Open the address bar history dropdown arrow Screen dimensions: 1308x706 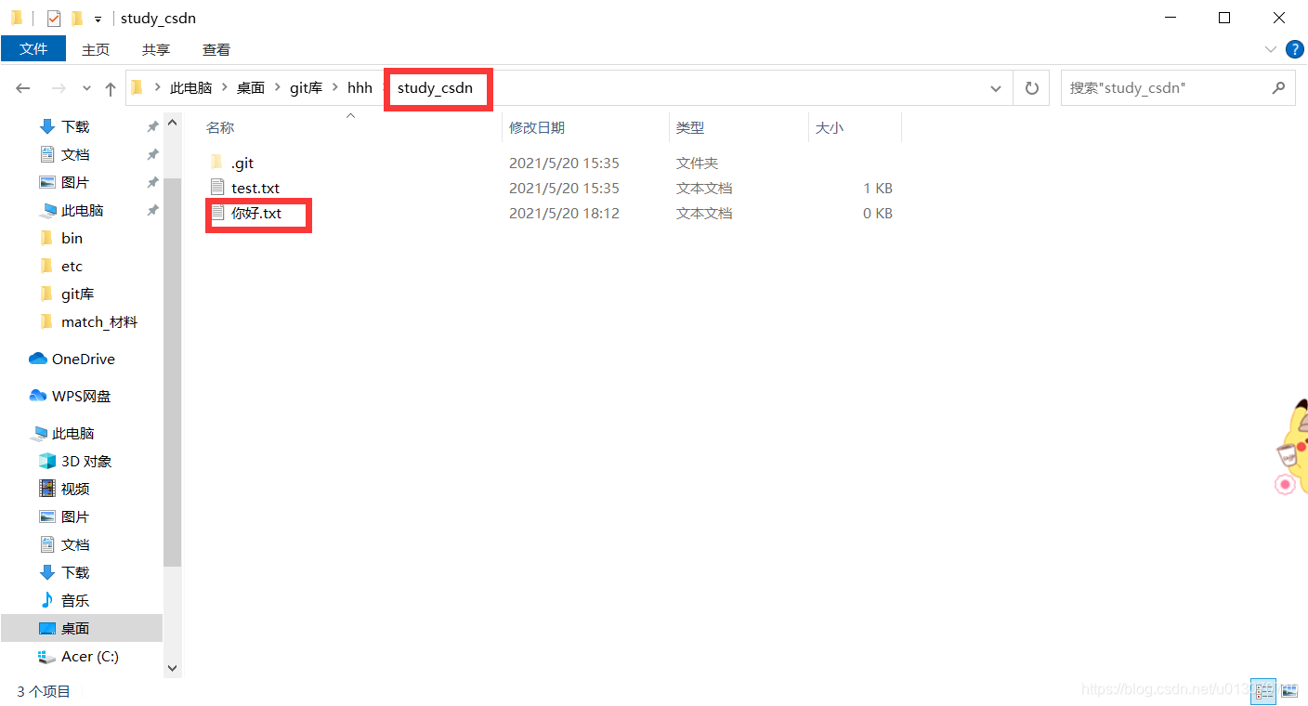(x=997, y=88)
